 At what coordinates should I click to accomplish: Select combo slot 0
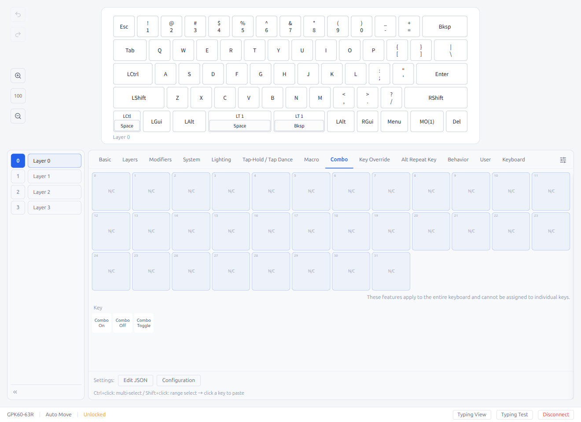pyautogui.click(x=111, y=191)
